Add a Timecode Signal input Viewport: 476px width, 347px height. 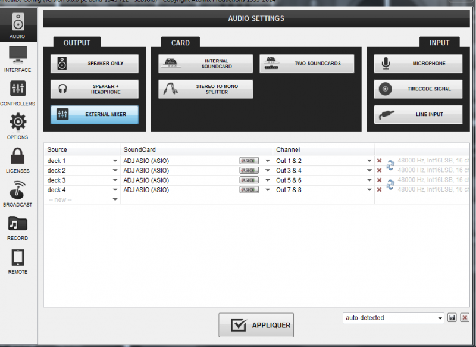point(418,89)
